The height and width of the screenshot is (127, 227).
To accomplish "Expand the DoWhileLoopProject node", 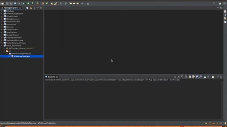I will pos(1,14).
